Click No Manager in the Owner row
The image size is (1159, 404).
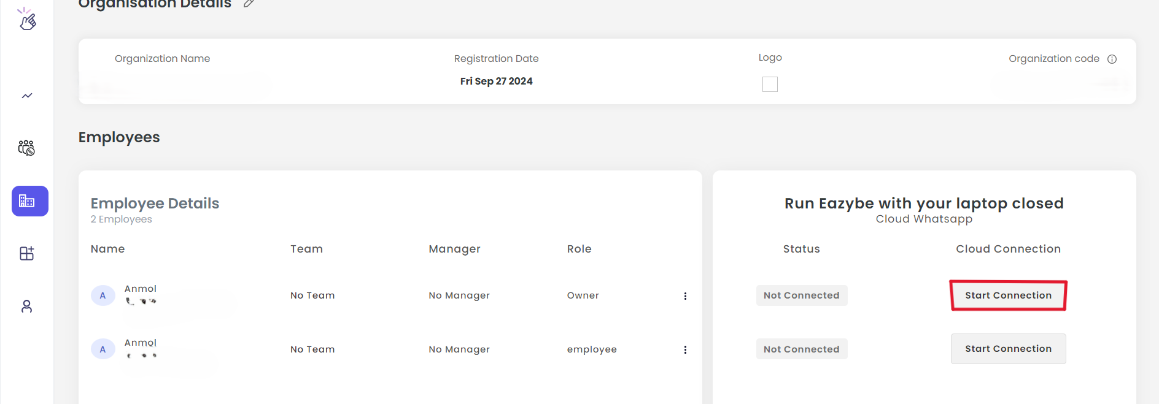pos(459,295)
